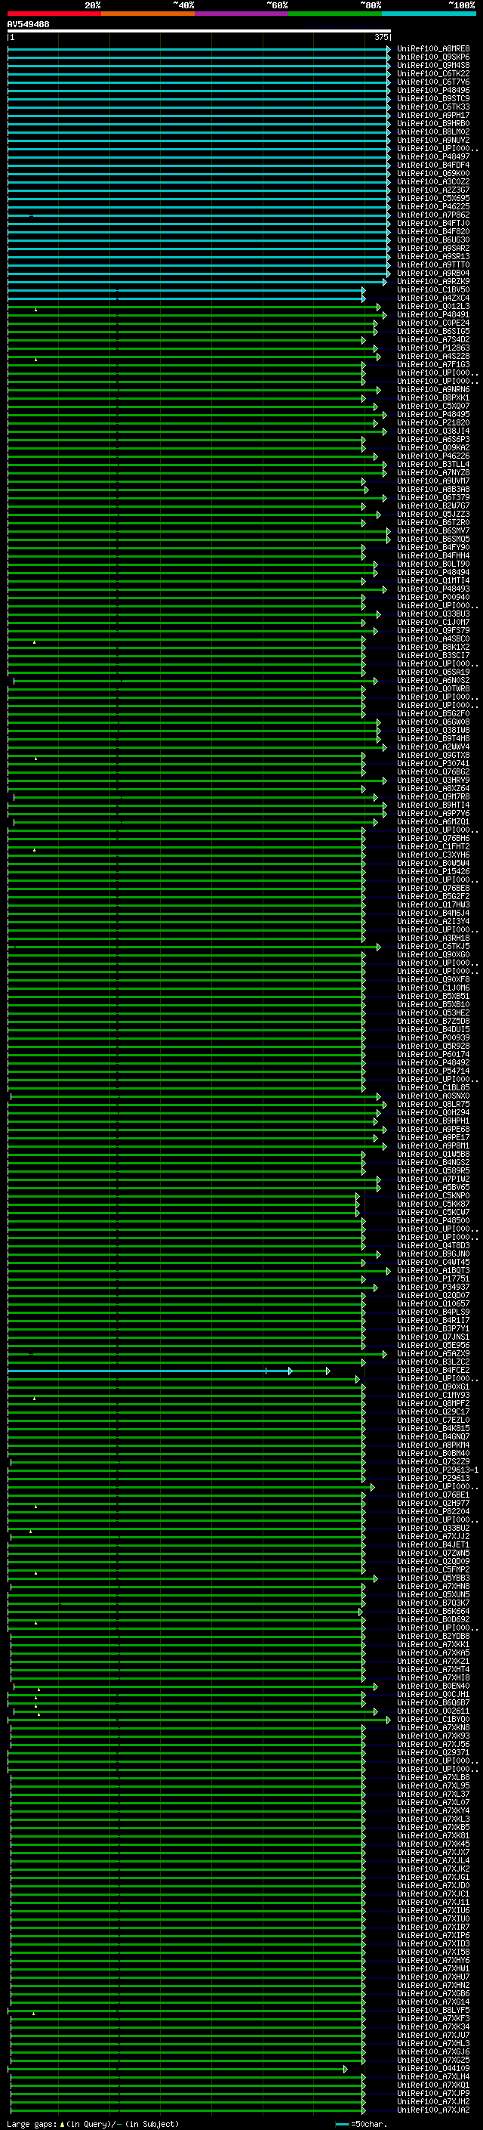Select label UniRef100_P15426
Screen dimensions: 483x2130
[433, 871]
